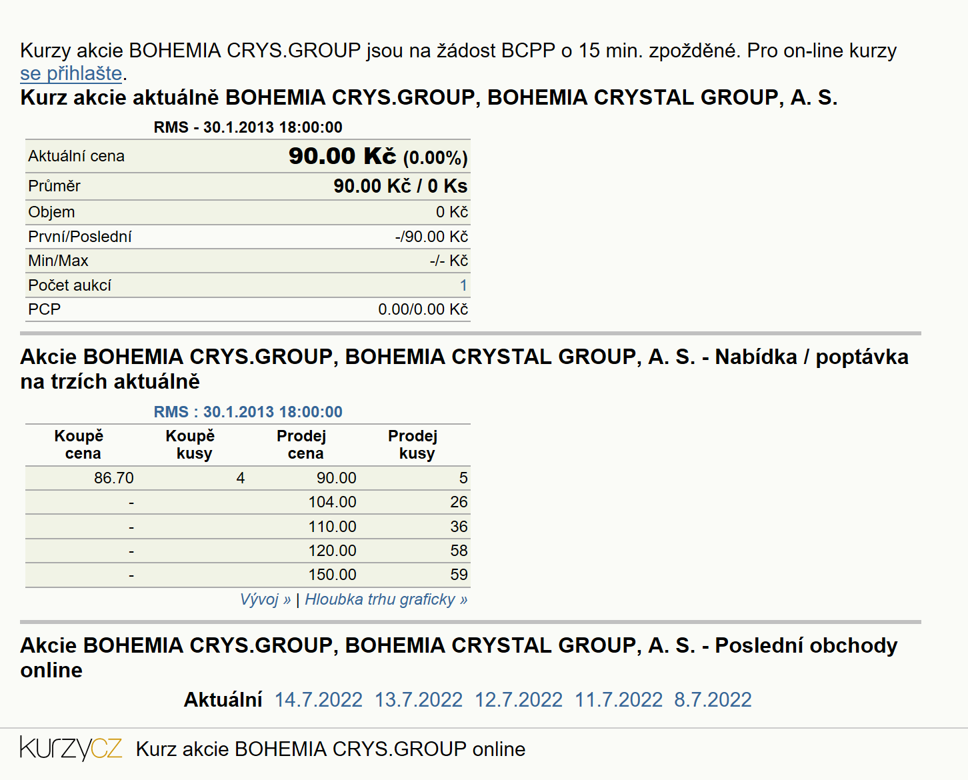Click the 'Aktuální cena' row label
Screen dimensions: 968x780
(x=77, y=156)
